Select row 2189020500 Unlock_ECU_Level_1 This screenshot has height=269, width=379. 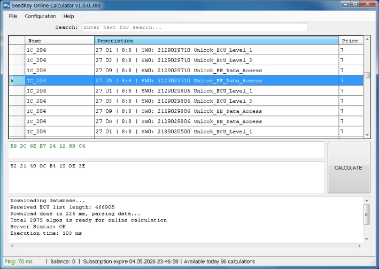click(186, 132)
